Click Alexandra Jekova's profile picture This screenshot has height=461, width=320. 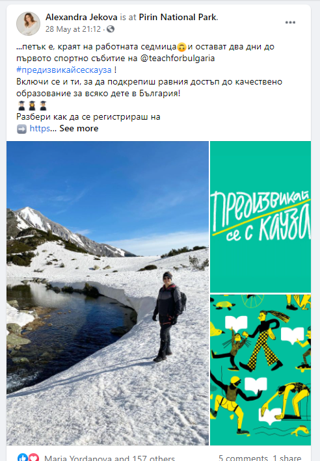(28, 23)
